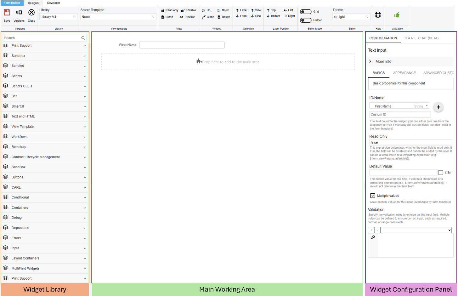Click the search magnifier icon in widget library
Viewport: 458px width, 296px height.
(x=83, y=38)
